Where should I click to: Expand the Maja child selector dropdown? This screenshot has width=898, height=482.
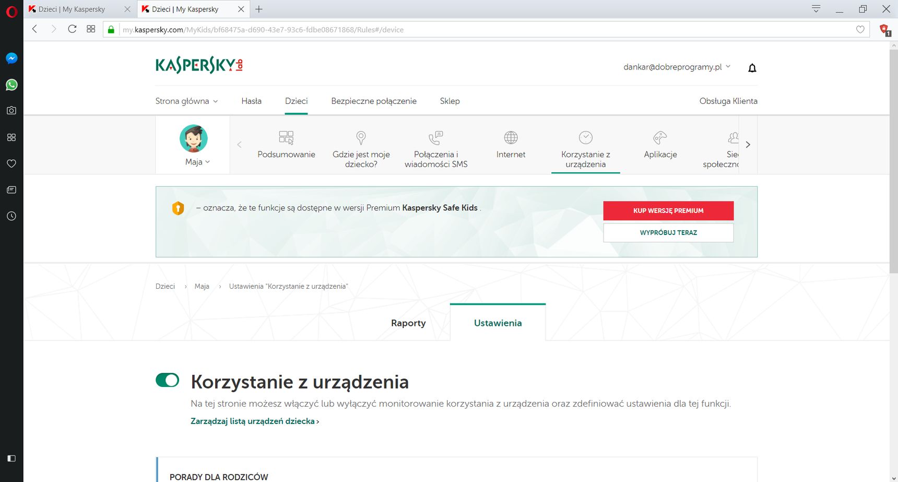coord(198,162)
